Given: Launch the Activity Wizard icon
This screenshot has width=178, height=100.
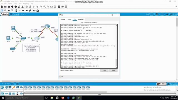Looking at the screenshot, I should click(19, 7).
